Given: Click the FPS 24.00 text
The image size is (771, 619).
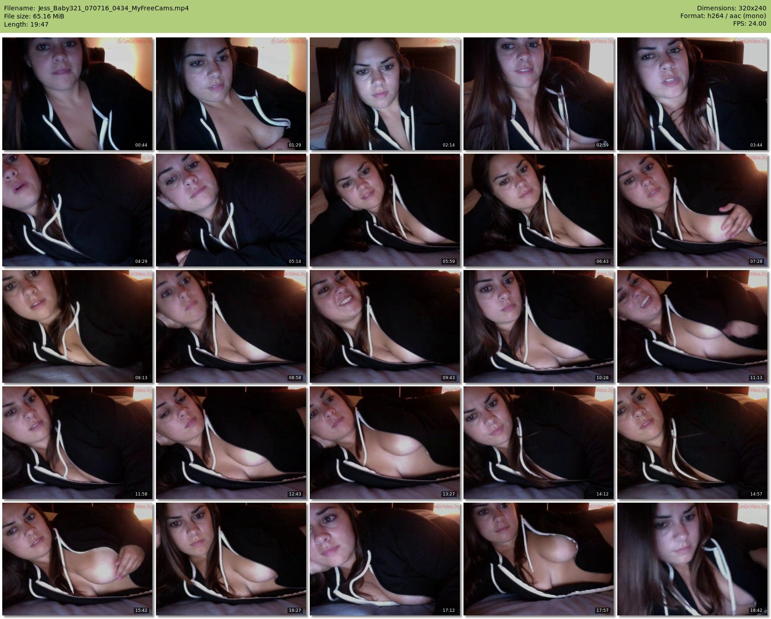Looking at the screenshot, I should tap(749, 23).
